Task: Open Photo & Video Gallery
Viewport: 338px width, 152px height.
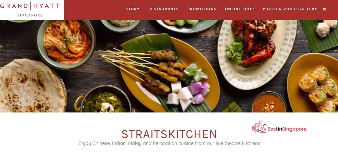Action: (290, 9)
